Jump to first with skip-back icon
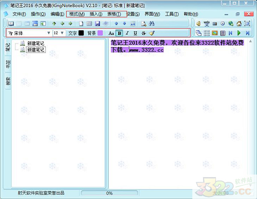The width and height of the screenshot is (257, 199). (231, 33)
